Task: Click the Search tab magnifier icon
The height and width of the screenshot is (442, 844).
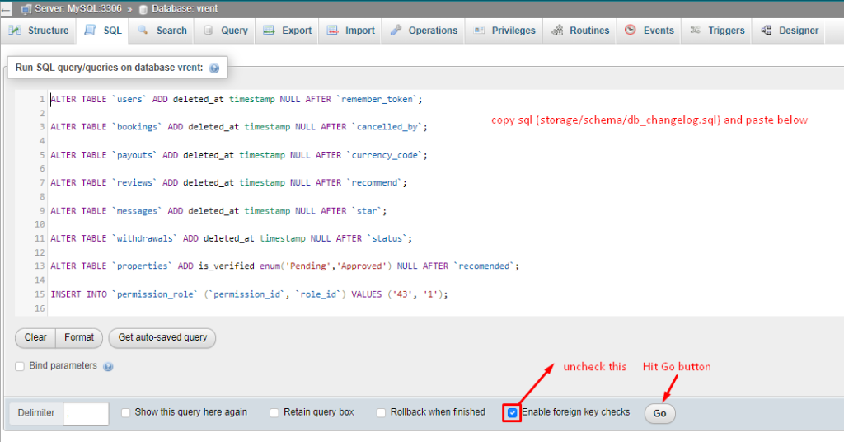Action: [143, 31]
